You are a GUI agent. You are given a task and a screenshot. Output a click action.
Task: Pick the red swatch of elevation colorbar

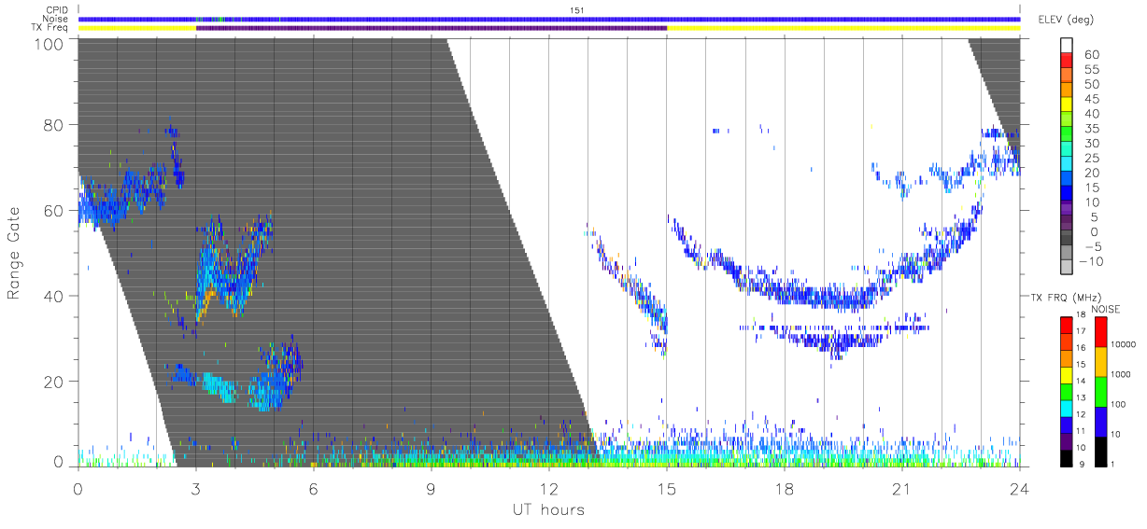[x=1067, y=60]
